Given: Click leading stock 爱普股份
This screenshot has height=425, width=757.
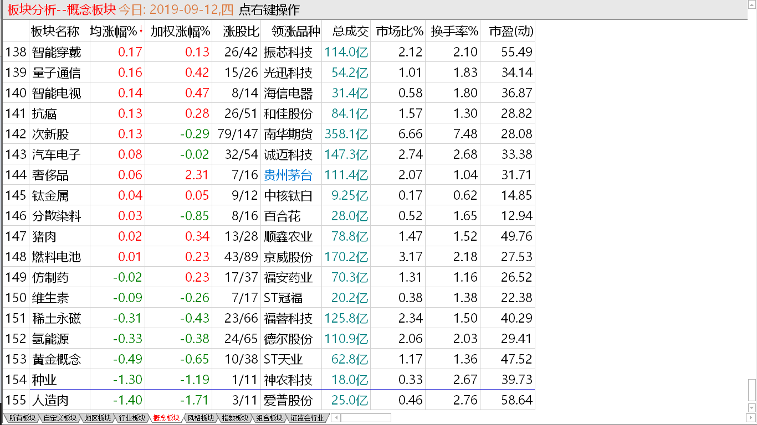Looking at the screenshot, I should 288,400.
